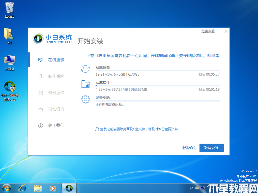This screenshot has width=258, height=193.
Task: Open Windows Media Player from the taskbar
Action: tap(53, 188)
